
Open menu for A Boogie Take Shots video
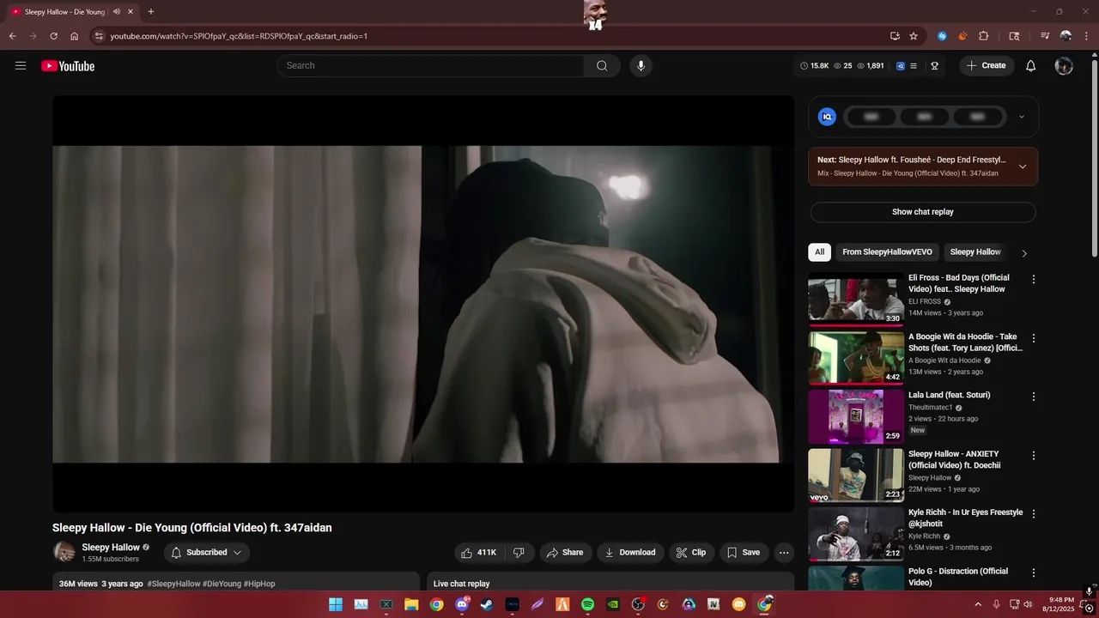point(1034,338)
